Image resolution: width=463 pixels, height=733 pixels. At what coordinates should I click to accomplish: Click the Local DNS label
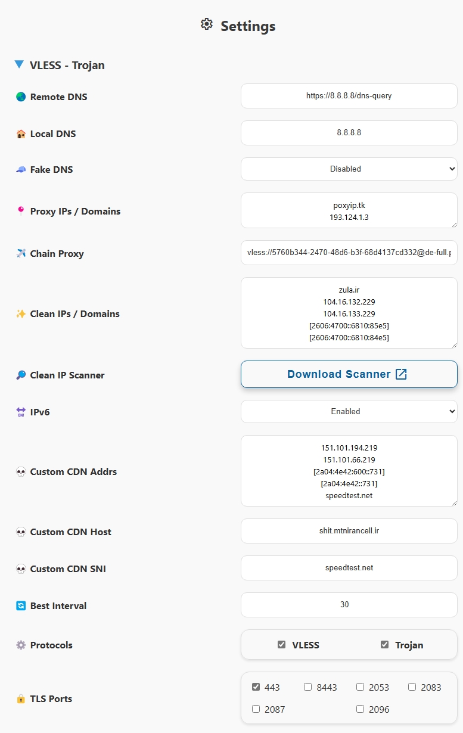coord(53,133)
